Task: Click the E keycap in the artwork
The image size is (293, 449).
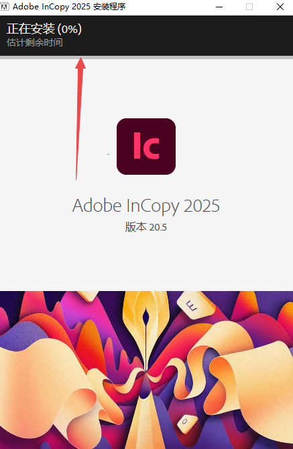Action: (x=194, y=307)
